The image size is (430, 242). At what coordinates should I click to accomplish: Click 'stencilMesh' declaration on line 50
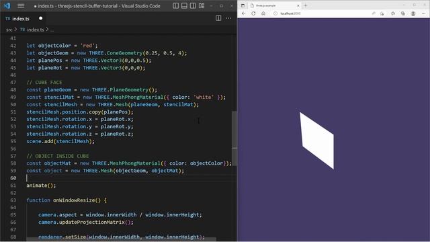tap(60, 105)
